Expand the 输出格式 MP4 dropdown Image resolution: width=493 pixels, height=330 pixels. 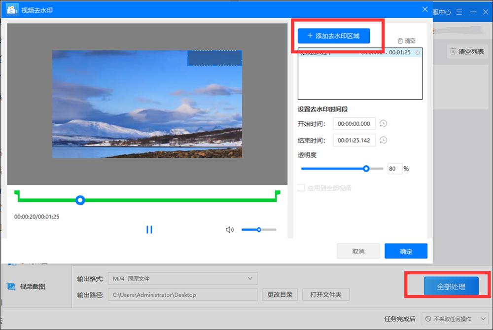(x=249, y=279)
